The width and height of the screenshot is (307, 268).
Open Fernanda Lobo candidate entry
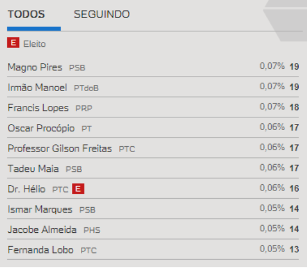pyautogui.click(x=41, y=250)
